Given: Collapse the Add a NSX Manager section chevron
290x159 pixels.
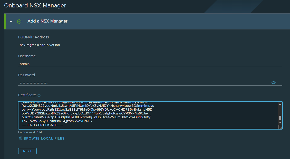Looking at the screenshot, I should point(11,21).
